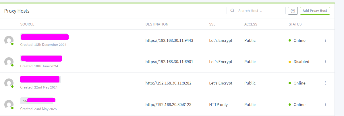
Task: Click the help question mark icon
Action: [x=293, y=11]
